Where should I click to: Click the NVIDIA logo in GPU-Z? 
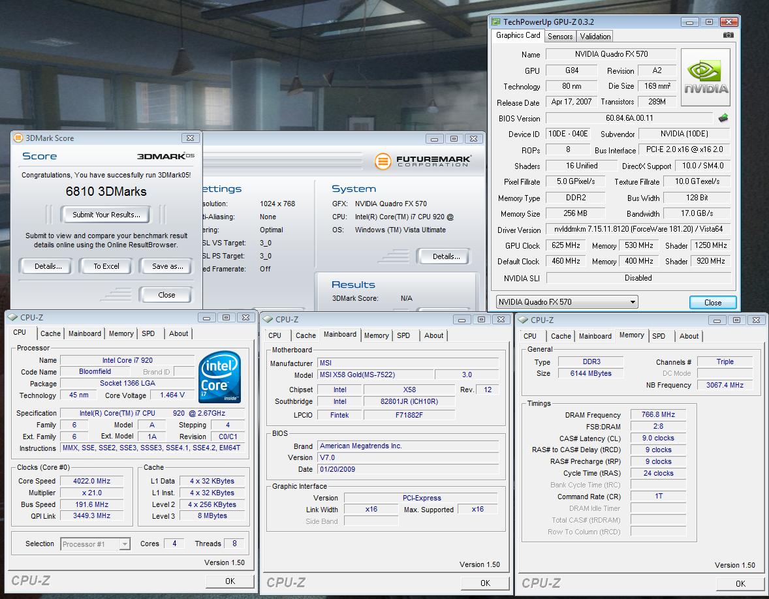click(706, 78)
